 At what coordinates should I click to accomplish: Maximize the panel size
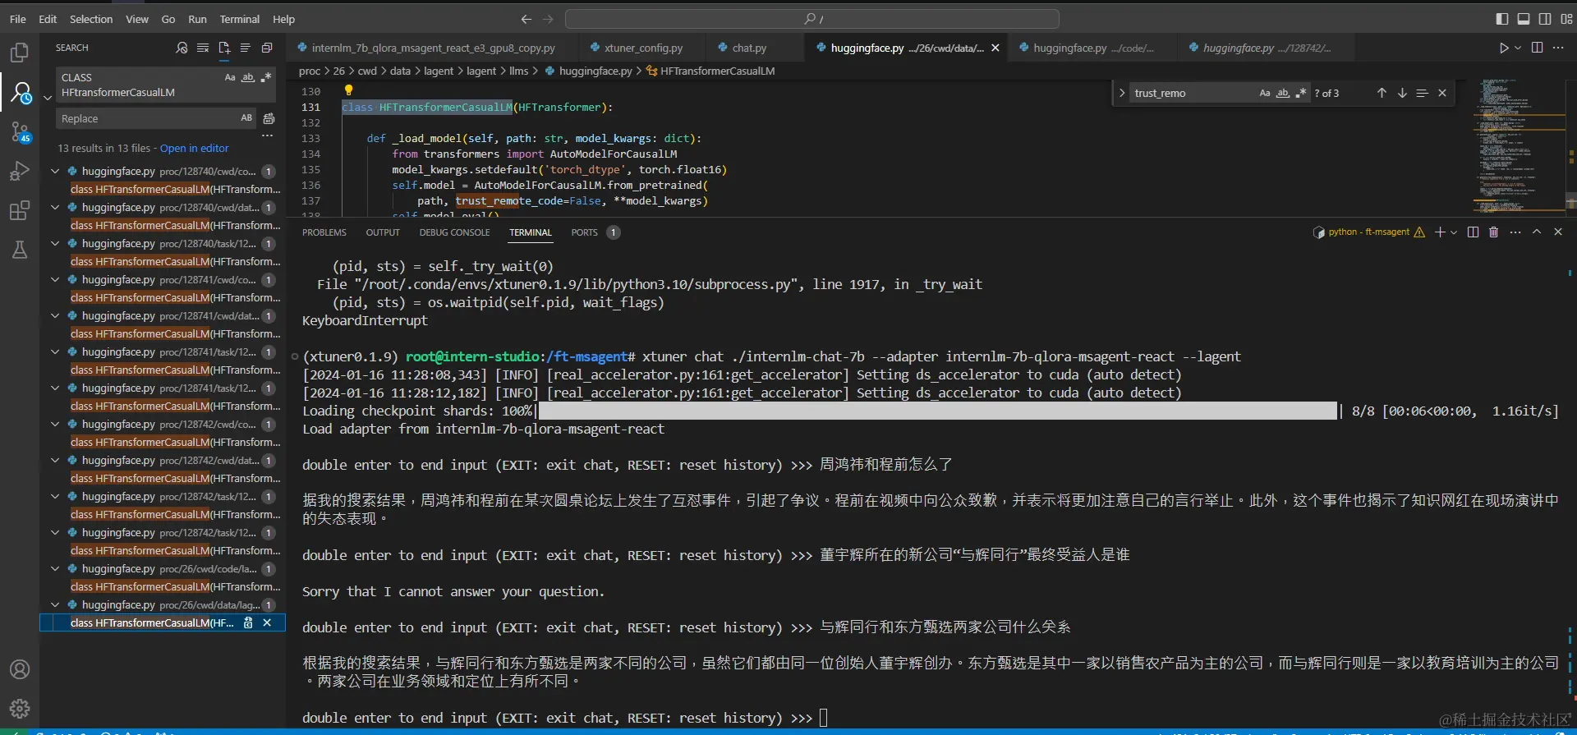pos(1537,232)
